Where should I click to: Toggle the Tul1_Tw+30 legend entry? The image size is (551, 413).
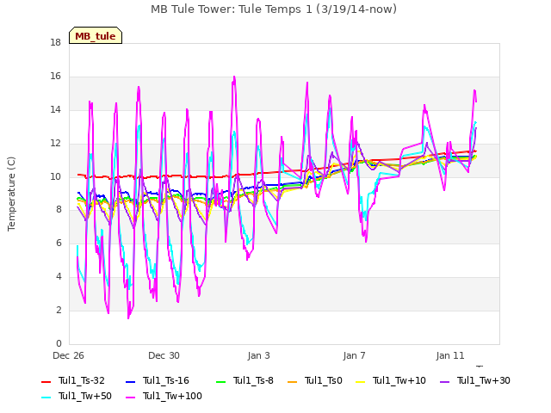pos(475,380)
